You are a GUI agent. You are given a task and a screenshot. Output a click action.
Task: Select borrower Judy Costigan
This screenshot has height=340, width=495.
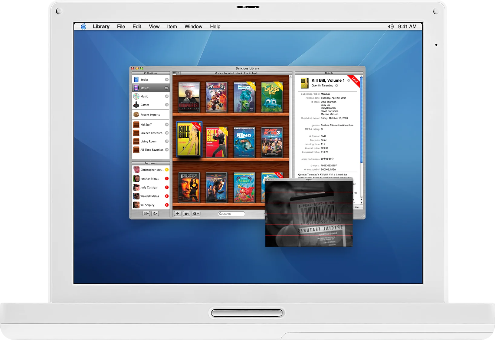point(151,187)
